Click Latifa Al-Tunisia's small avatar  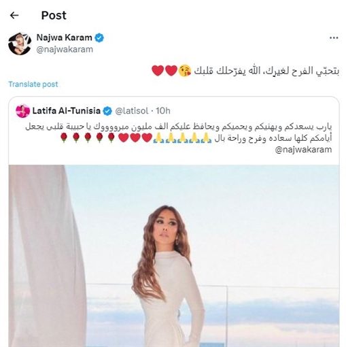pos(22,111)
